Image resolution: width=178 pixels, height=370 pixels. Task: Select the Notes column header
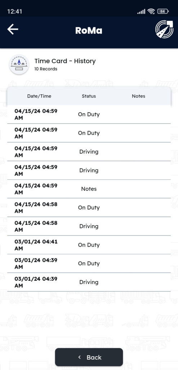[x=138, y=96]
